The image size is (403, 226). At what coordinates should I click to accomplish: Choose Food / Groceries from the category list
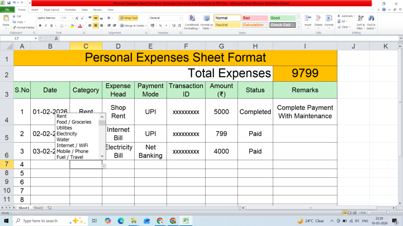coord(74,122)
